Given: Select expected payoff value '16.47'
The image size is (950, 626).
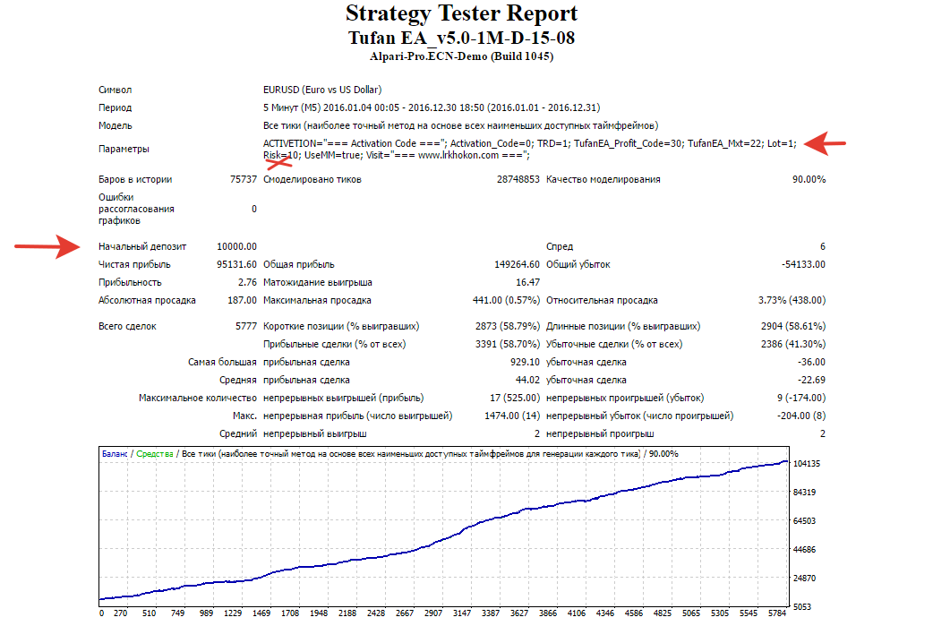Looking at the screenshot, I should click(527, 282).
